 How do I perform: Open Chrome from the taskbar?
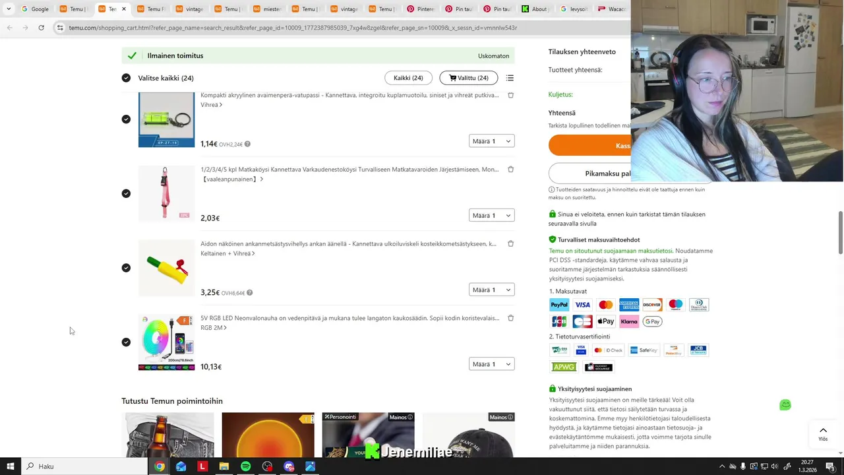[x=160, y=466]
